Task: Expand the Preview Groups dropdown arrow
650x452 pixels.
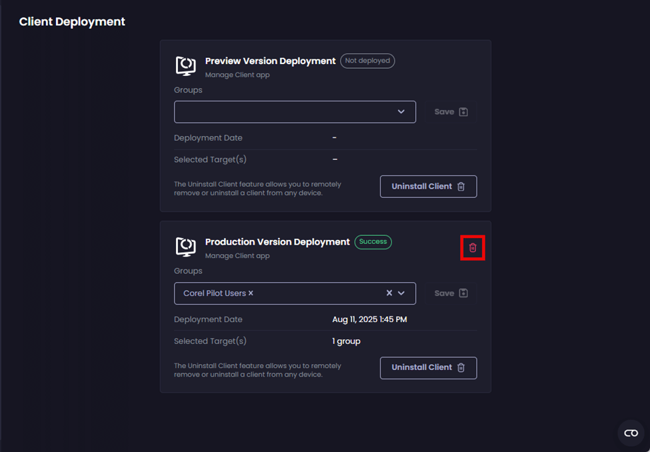Action: coord(401,112)
